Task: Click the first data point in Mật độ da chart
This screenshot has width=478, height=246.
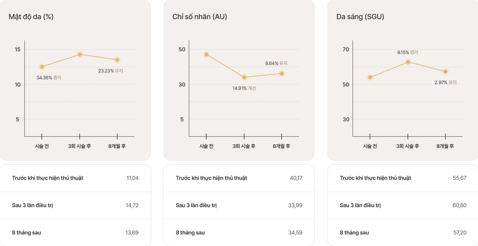Action: (42, 67)
